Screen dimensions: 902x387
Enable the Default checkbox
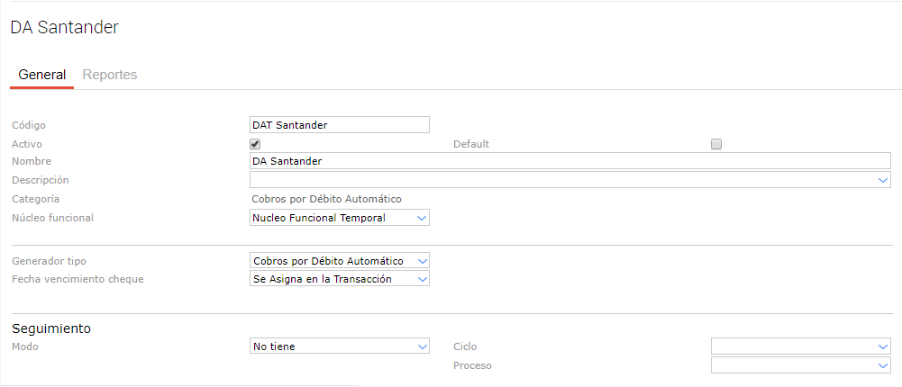coord(716,144)
